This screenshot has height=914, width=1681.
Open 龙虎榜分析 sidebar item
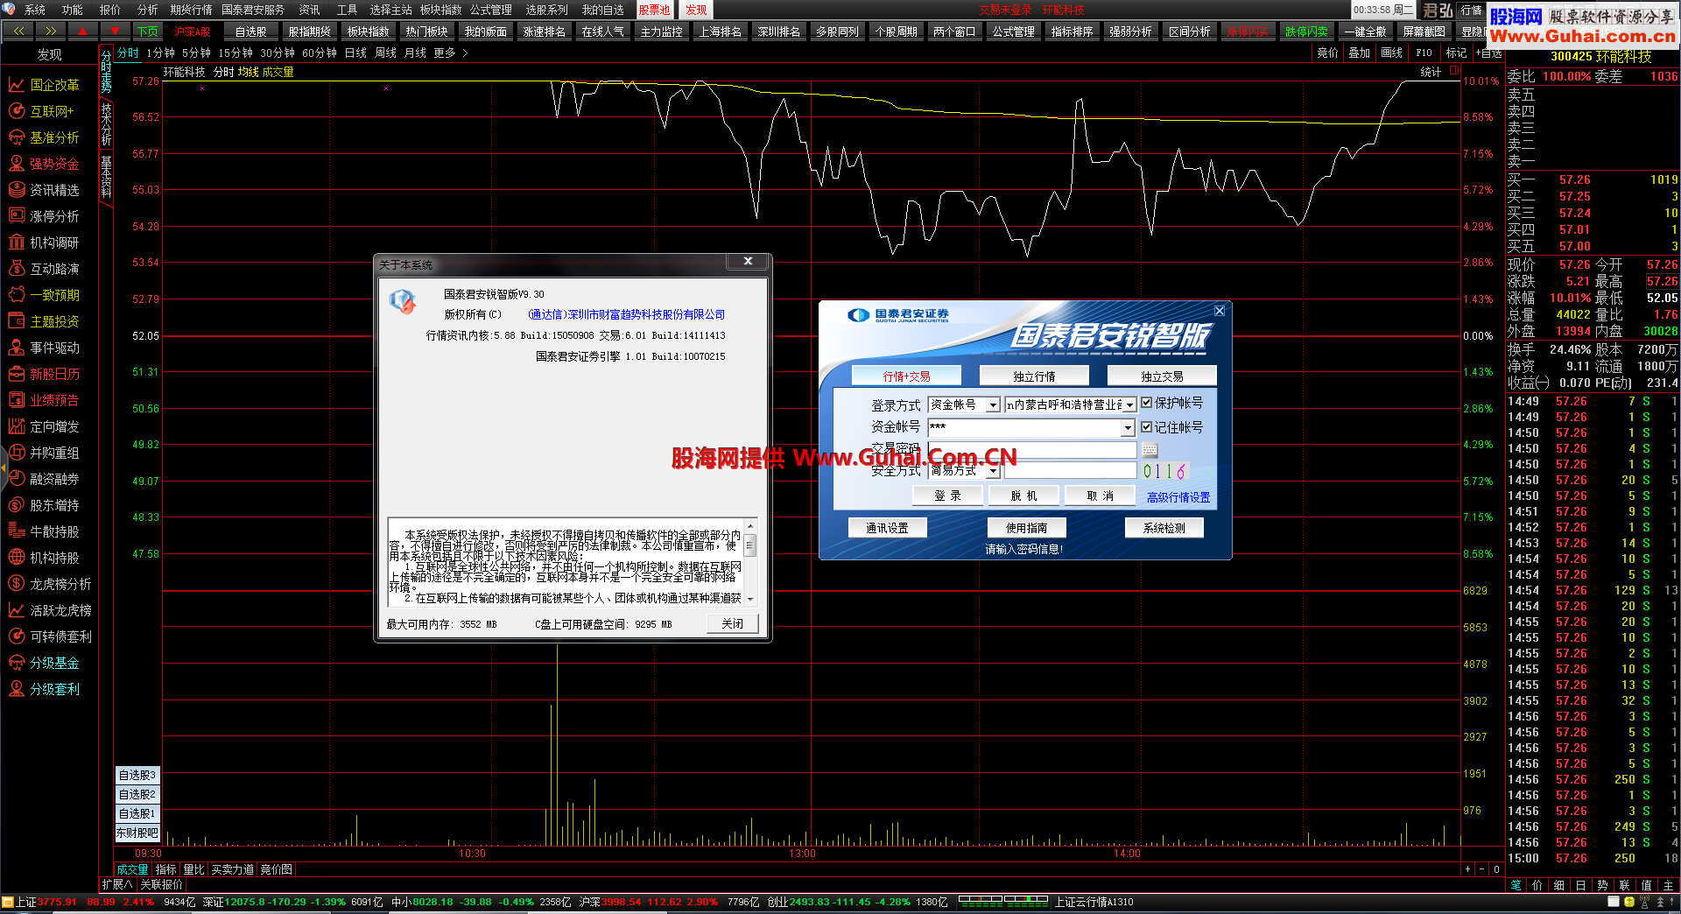49,584
